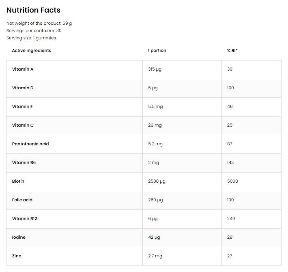
Task: Click the 5000 percent RI value
Action: (x=232, y=181)
